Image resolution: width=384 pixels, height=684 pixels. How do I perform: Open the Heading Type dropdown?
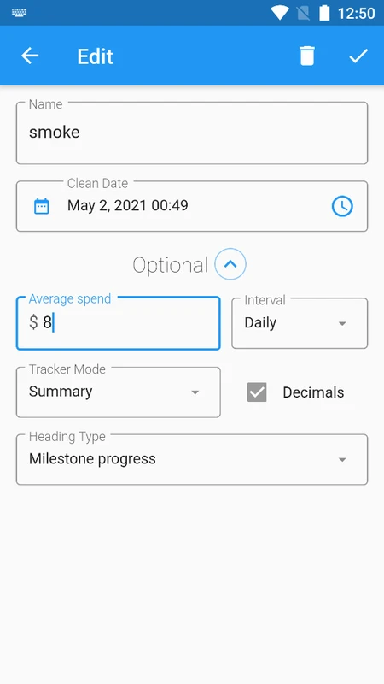[192, 459]
